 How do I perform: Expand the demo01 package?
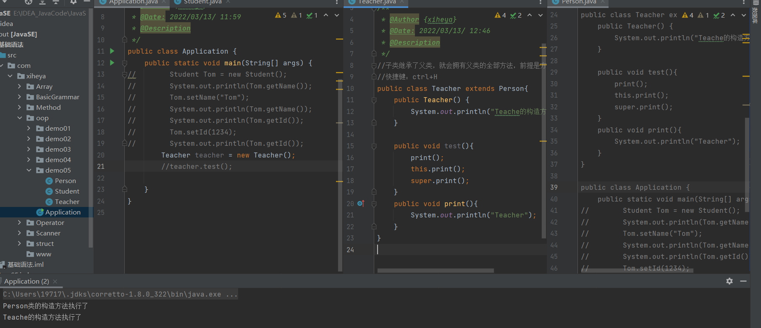click(29, 129)
